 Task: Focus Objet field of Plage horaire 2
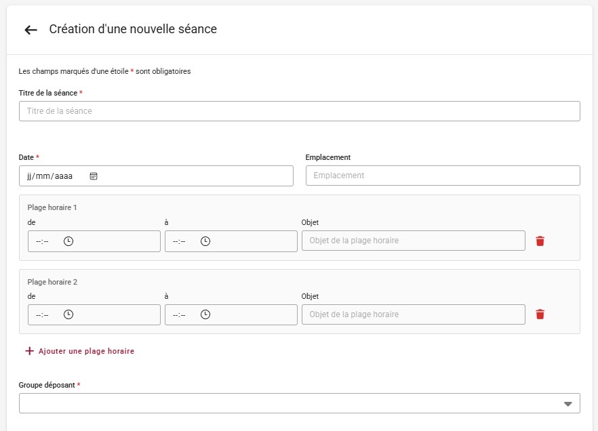[x=413, y=314]
